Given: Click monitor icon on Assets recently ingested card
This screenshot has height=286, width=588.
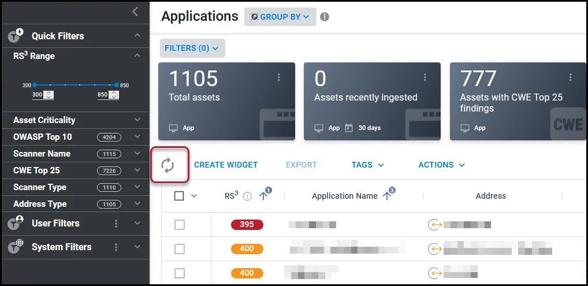Looking at the screenshot, I should (319, 128).
